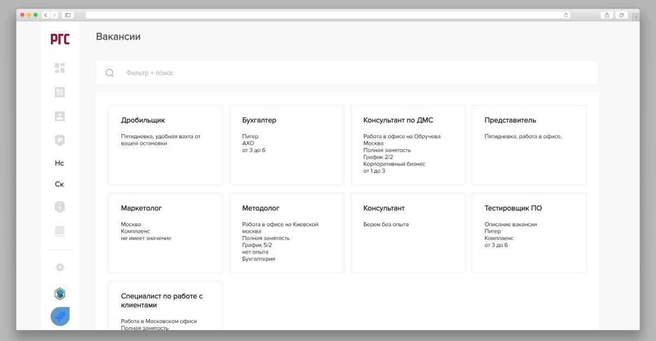Select the Нс sidebar item

coord(60,163)
